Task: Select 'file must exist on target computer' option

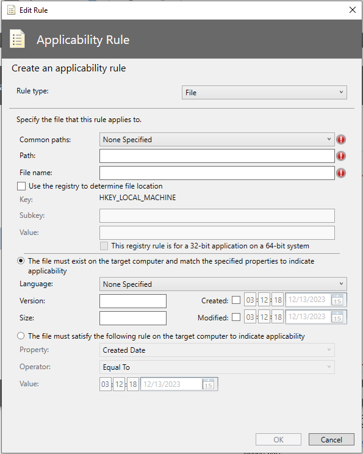Action: point(21,261)
